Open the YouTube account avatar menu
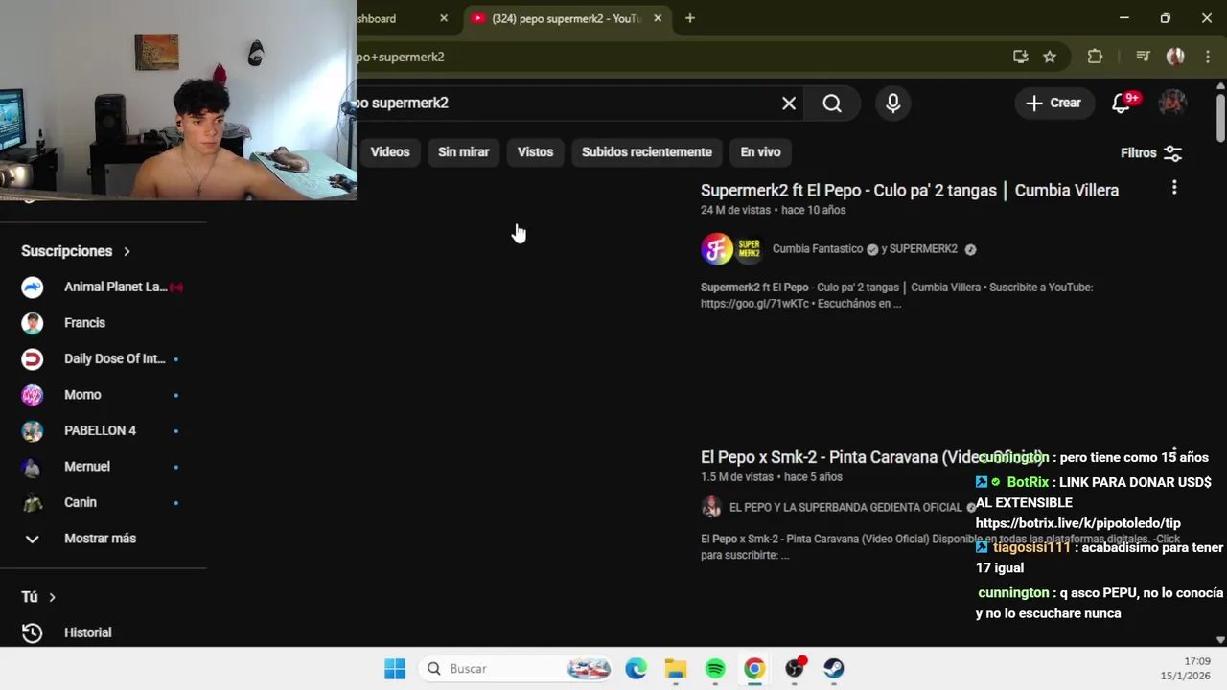Image resolution: width=1227 pixels, height=690 pixels. (x=1172, y=103)
